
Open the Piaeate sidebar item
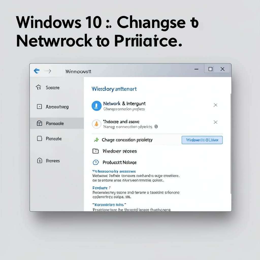coord(54,139)
